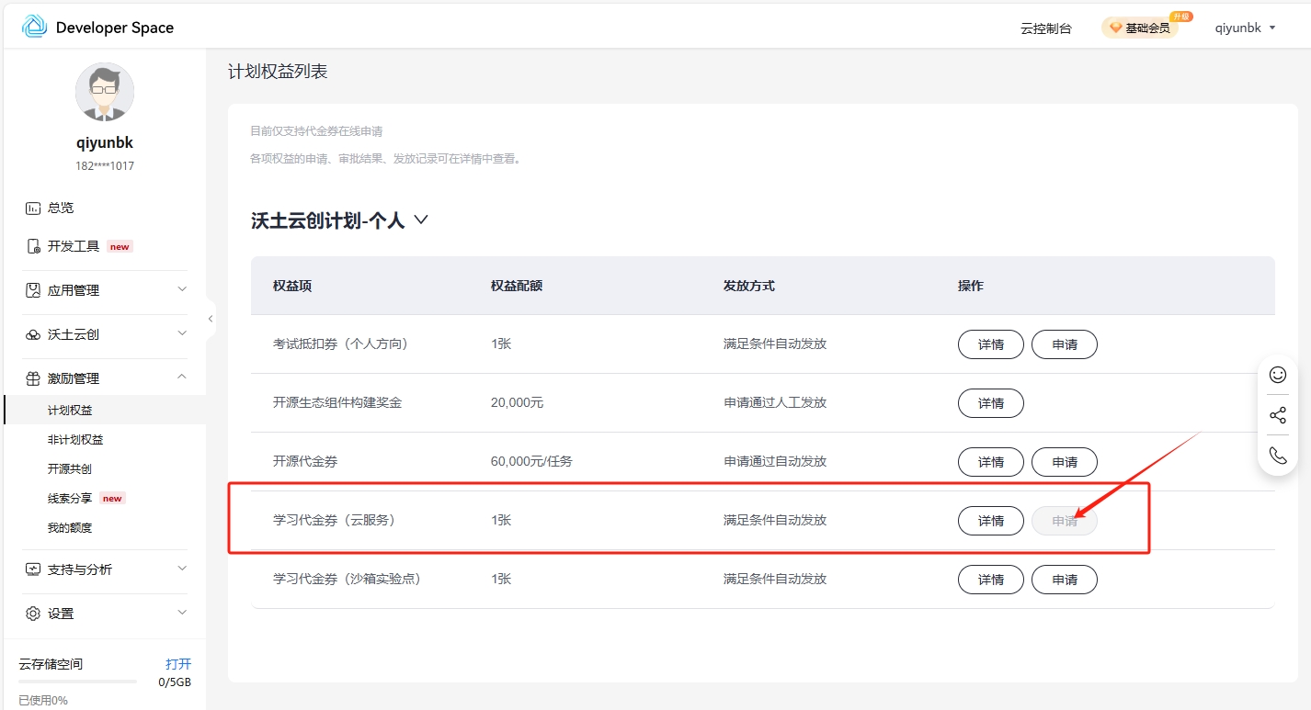Click 申请通过自动发放 cell
Viewport: 1311px width, 710px height.
click(x=775, y=461)
